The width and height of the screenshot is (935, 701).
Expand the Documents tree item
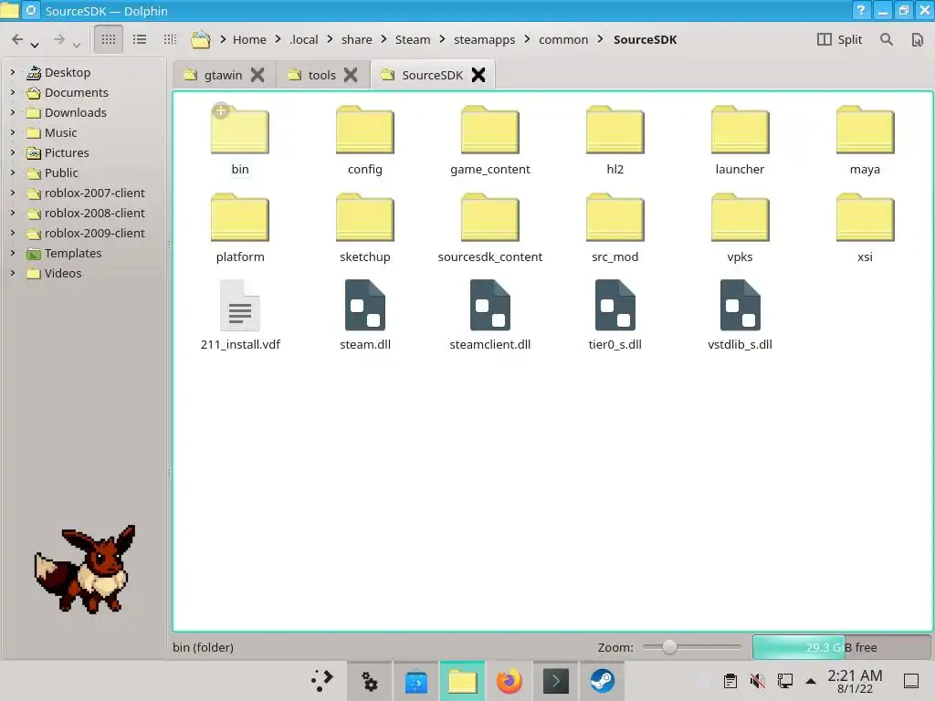tap(13, 92)
